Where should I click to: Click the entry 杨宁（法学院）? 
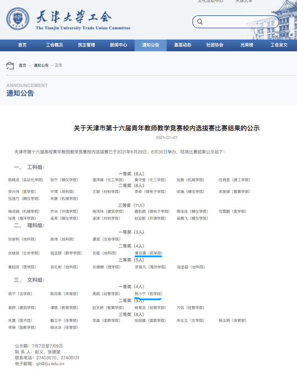[x=20, y=294]
